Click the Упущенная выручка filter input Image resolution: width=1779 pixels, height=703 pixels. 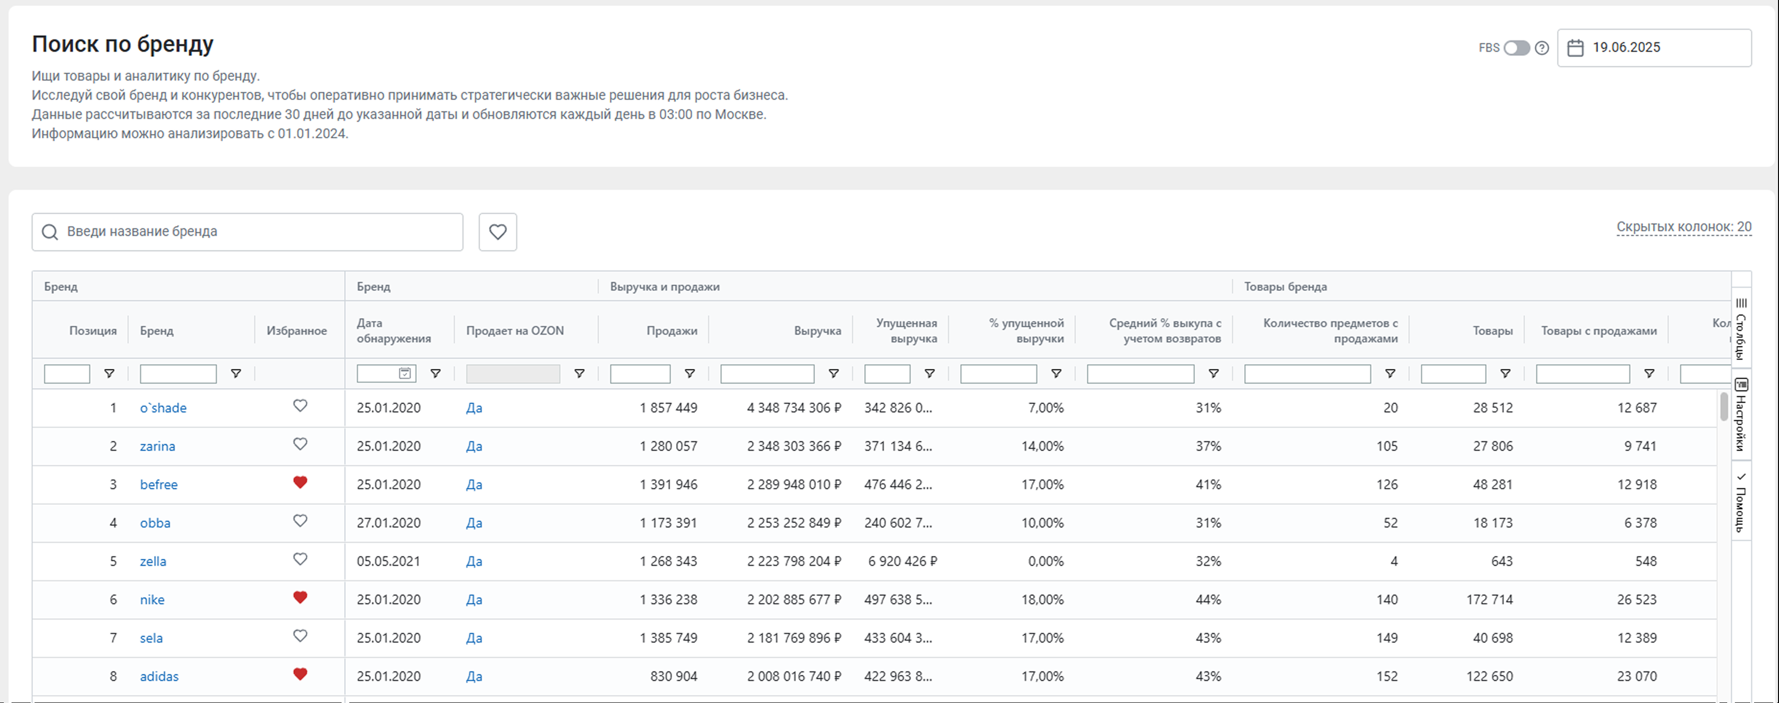coord(888,374)
